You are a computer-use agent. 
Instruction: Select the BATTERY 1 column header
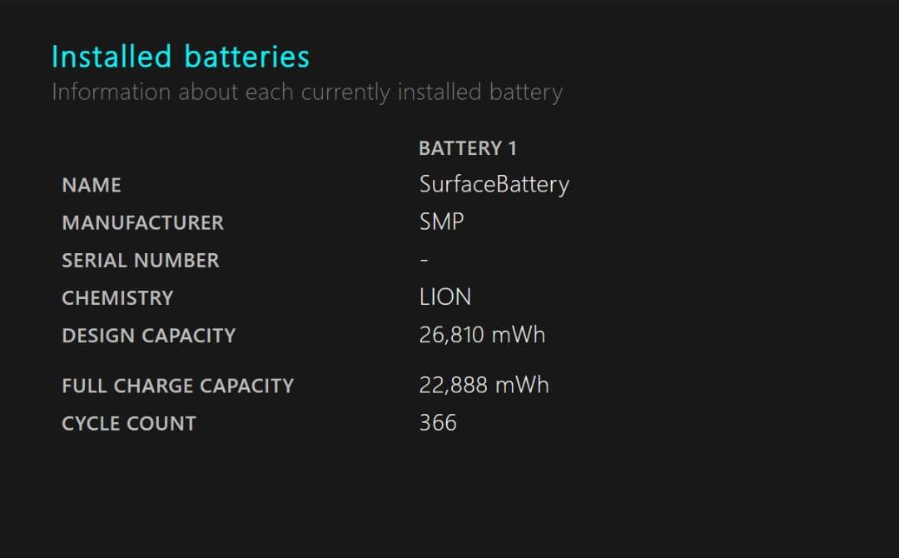[467, 148]
